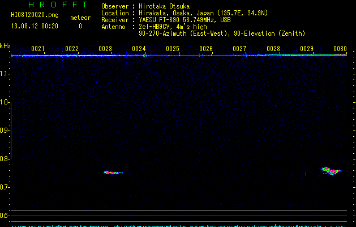The height and width of the screenshot is (227, 356).
Task: Click time marker 0029
Action: pos(307,49)
